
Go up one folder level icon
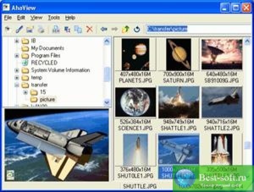pyautogui.click(x=126, y=29)
